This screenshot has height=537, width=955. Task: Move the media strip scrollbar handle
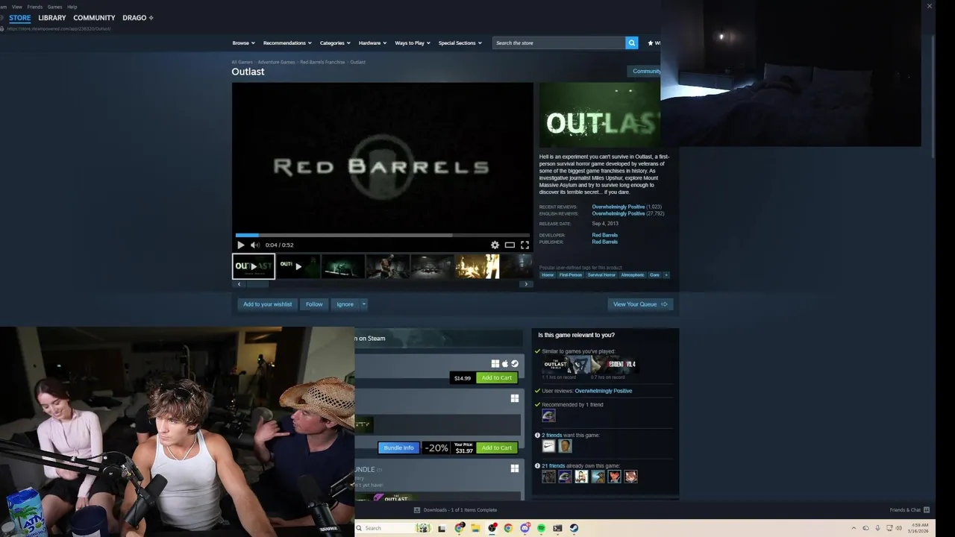tap(257, 284)
